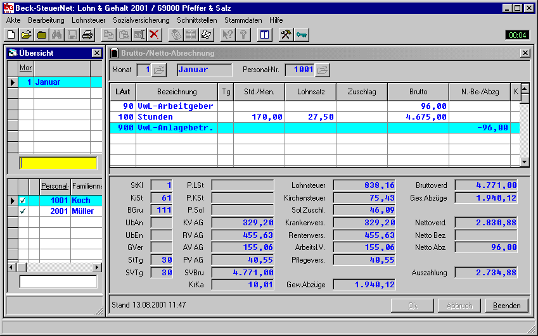Screen dimensions: 538x336
Task: Toggle the checkmark for employee 1001 Koch
Action: pos(23,201)
